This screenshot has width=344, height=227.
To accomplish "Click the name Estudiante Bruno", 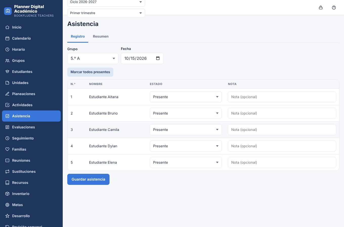I will click(x=103, y=113).
